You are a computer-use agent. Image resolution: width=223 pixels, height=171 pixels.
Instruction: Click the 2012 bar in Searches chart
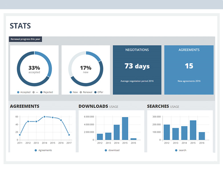pos(167,132)
